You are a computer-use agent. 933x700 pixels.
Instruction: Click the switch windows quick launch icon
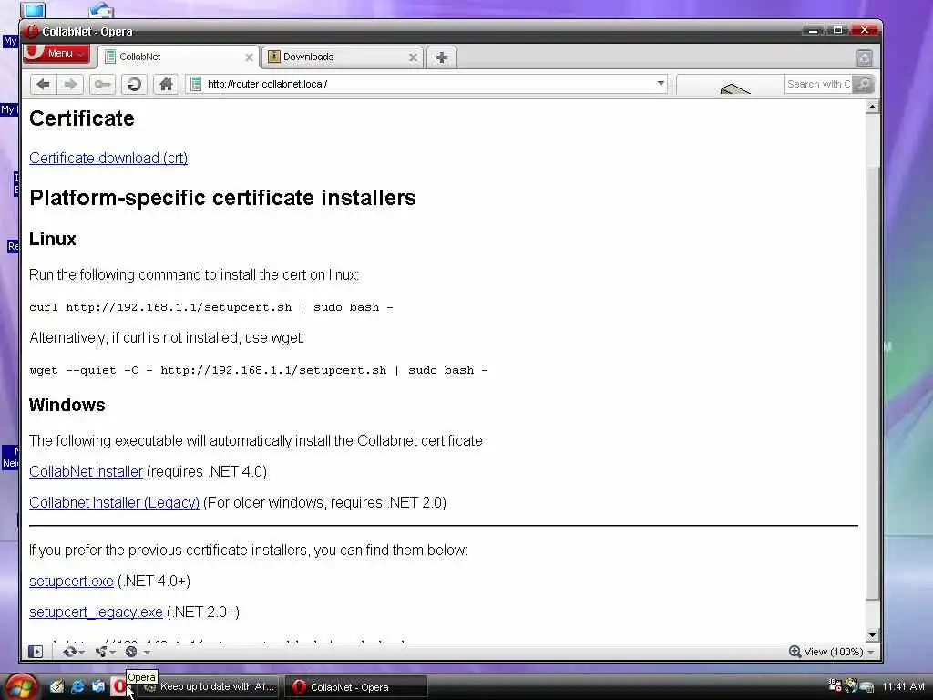98,686
